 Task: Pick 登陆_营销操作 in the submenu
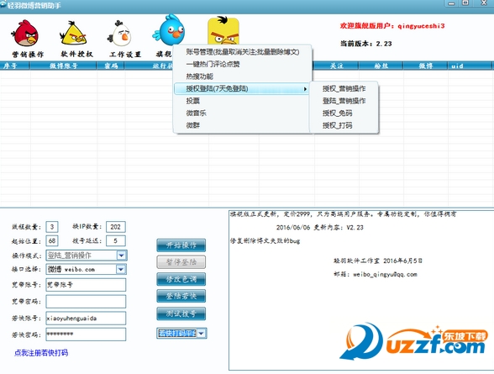click(344, 101)
